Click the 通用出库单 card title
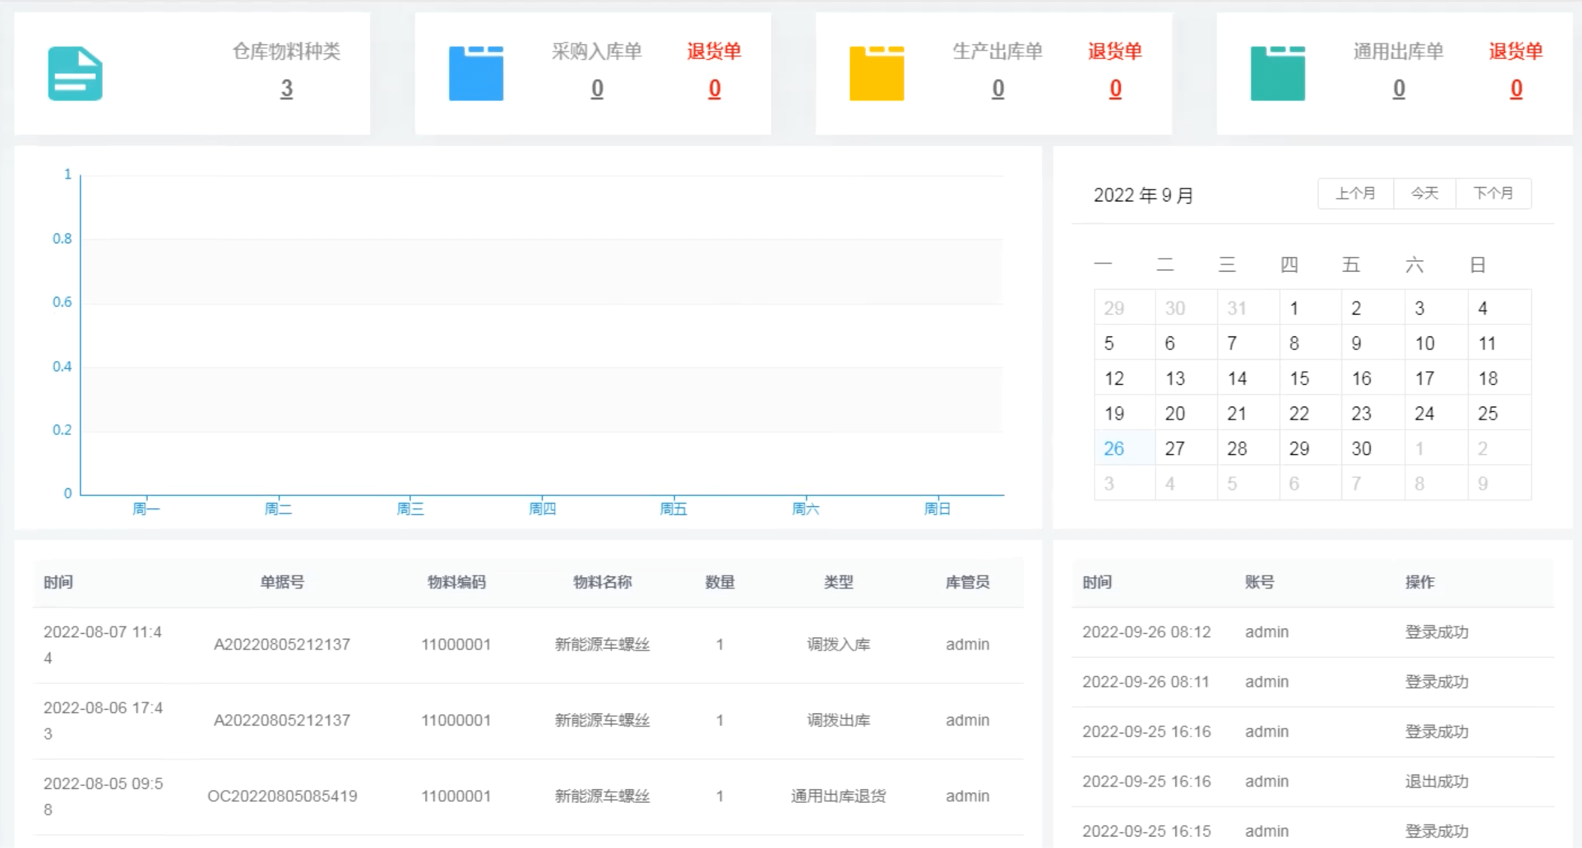This screenshot has height=848, width=1582. point(1399,51)
